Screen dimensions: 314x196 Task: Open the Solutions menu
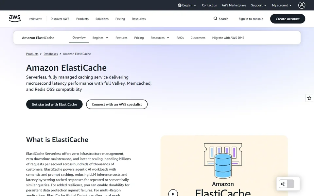[102, 19]
